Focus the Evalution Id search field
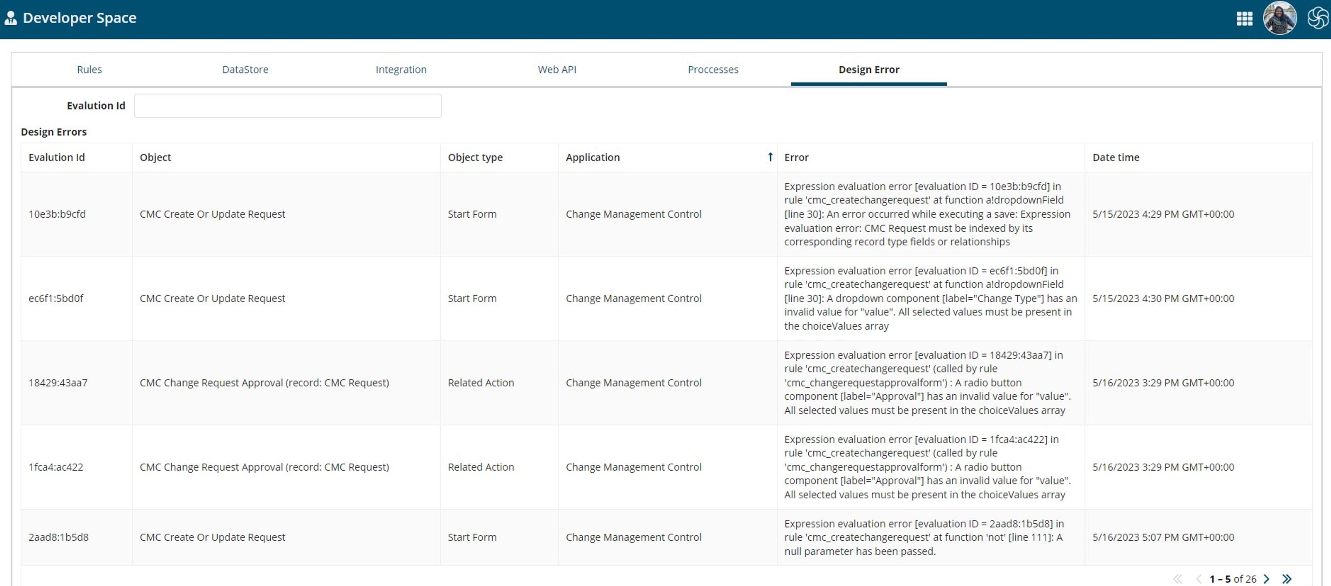This screenshot has height=586, width=1331. pyautogui.click(x=287, y=105)
